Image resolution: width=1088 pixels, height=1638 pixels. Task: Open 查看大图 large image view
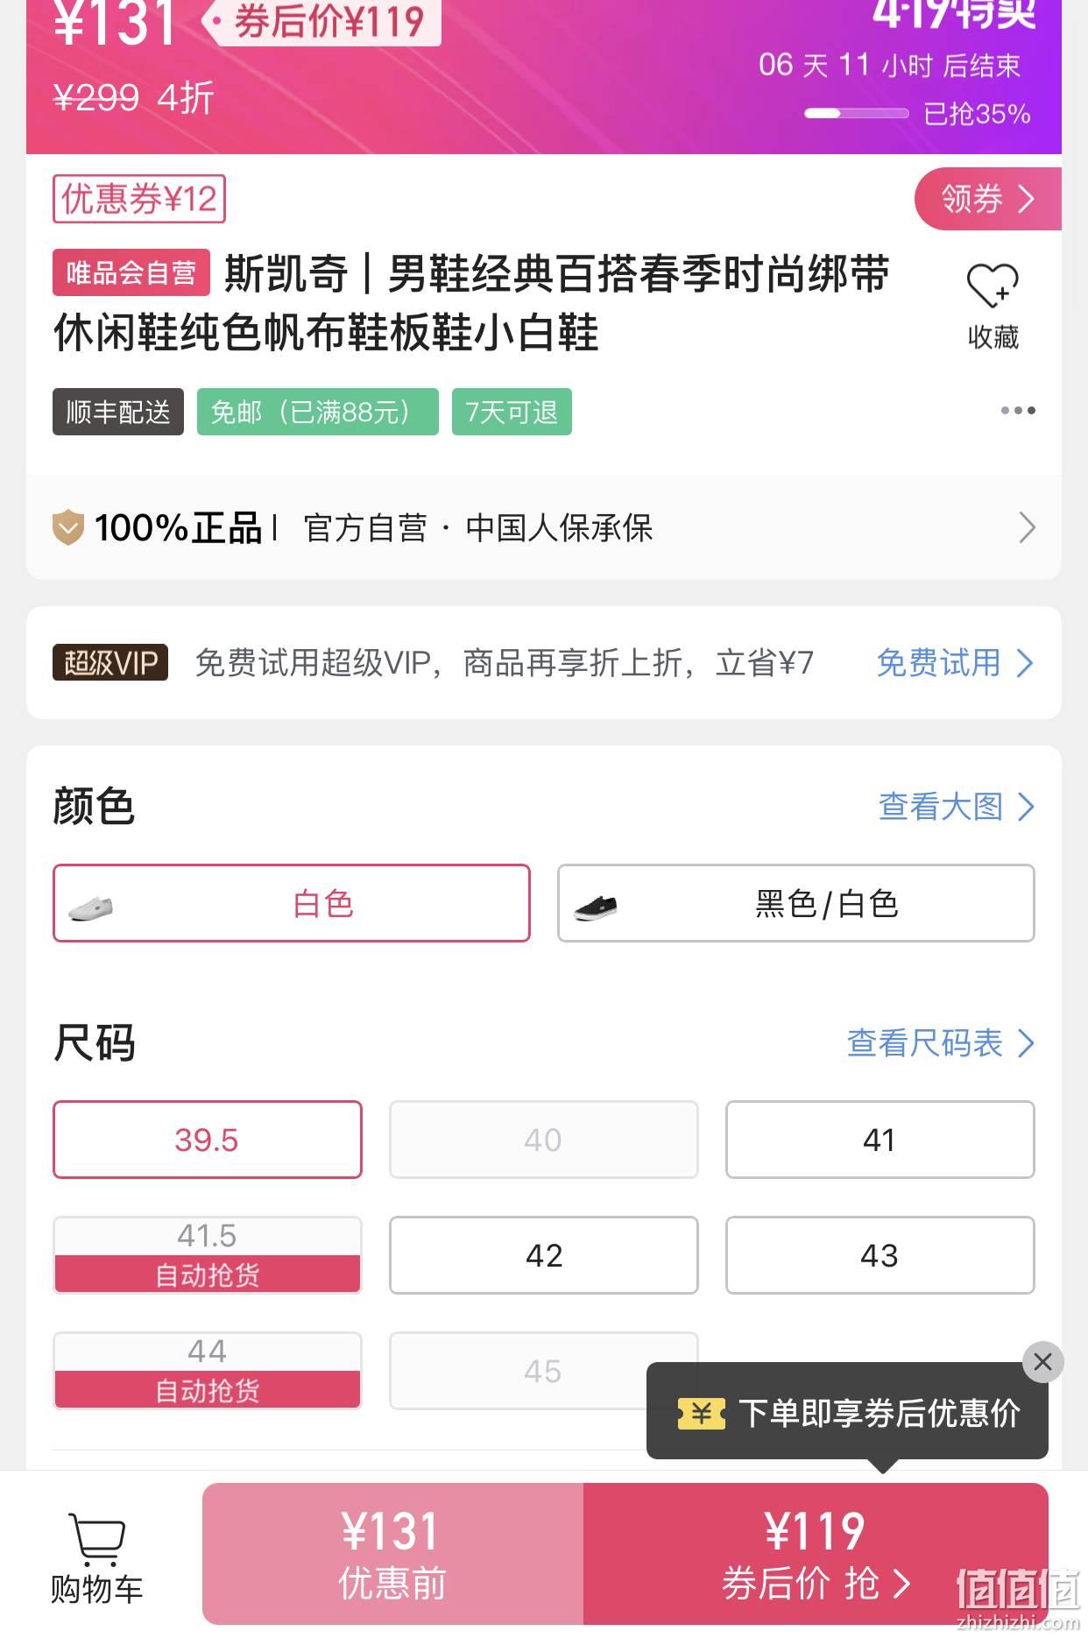point(957,806)
